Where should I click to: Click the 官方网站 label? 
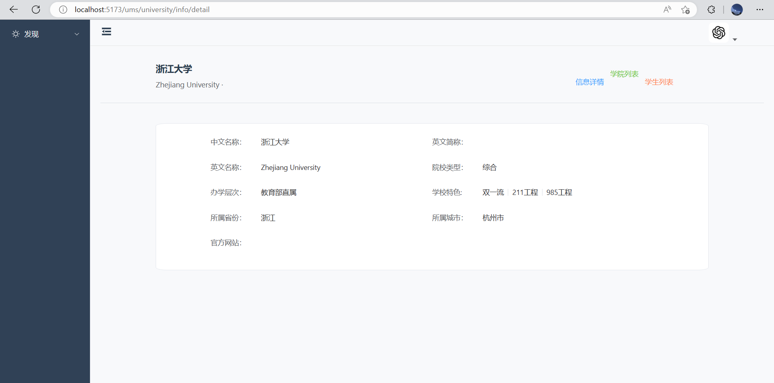click(226, 243)
